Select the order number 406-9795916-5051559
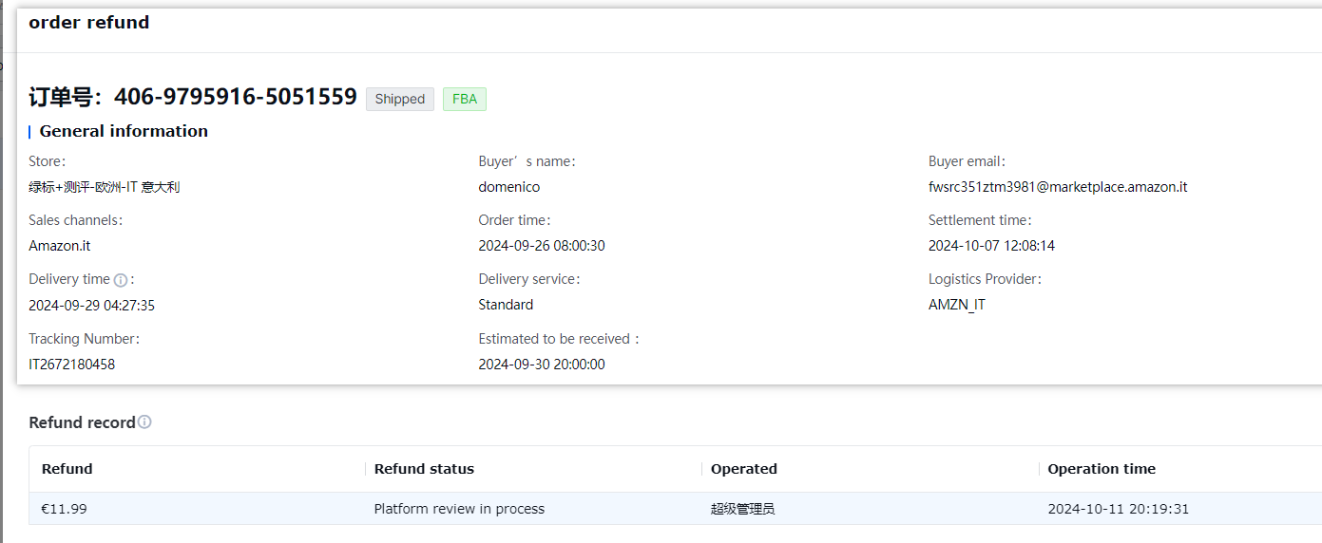The width and height of the screenshot is (1322, 543). 236,97
